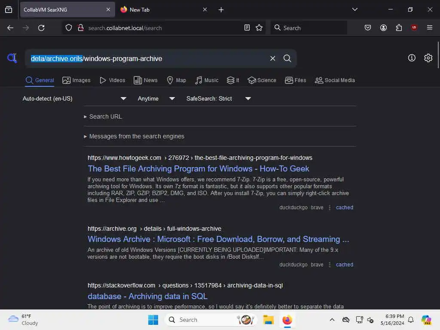Open the Windows Archive Microsoft result link
The width and height of the screenshot is (440, 330).
218,239
